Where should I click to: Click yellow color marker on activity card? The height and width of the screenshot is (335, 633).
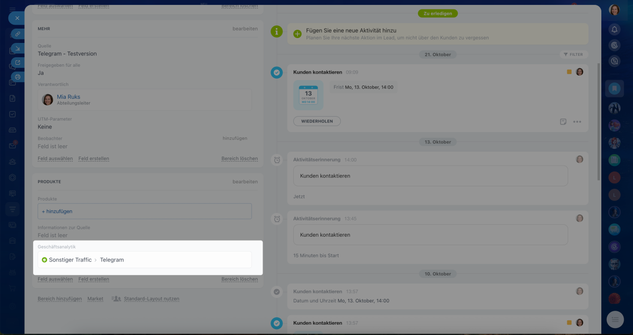pos(569,72)
